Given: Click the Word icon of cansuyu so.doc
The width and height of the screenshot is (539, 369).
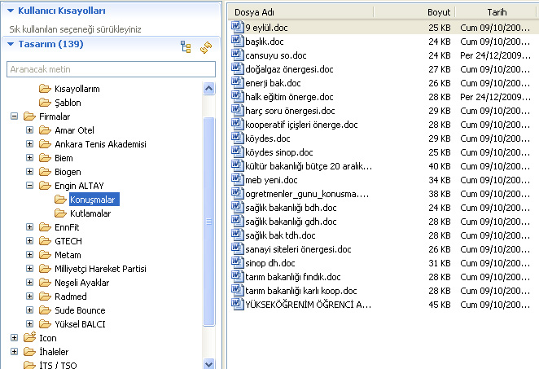Looking at the screenshot, I should click(x=237, y=55).
